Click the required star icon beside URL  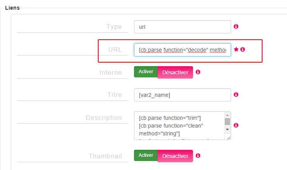[236, 49]
